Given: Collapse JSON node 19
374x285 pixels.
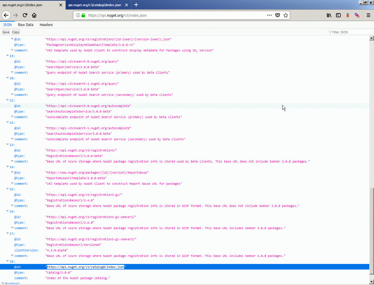Looking at the screenshot, I should (x=8, y=56).
